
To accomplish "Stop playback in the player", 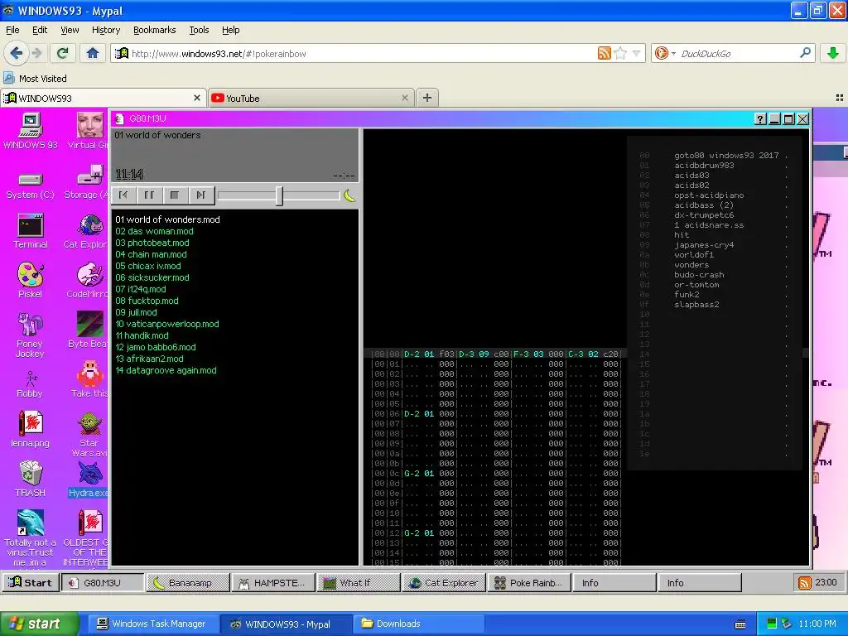I will pyautogui.click(x=175, y=195).
